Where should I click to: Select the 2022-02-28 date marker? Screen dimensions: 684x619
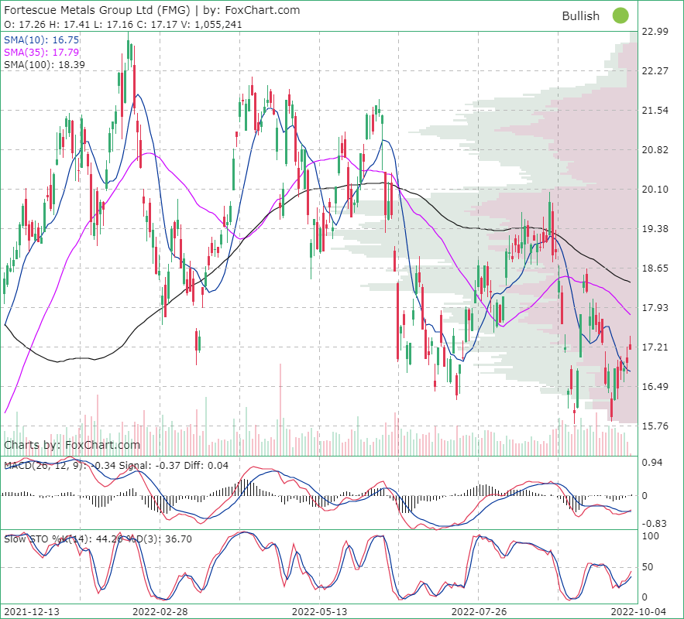[159, 610]
